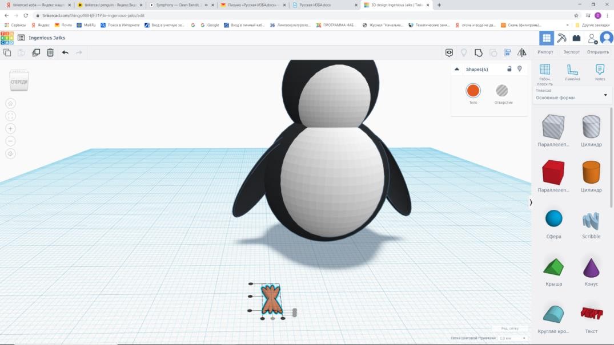Open the Mirror tool

pos(522,52)
